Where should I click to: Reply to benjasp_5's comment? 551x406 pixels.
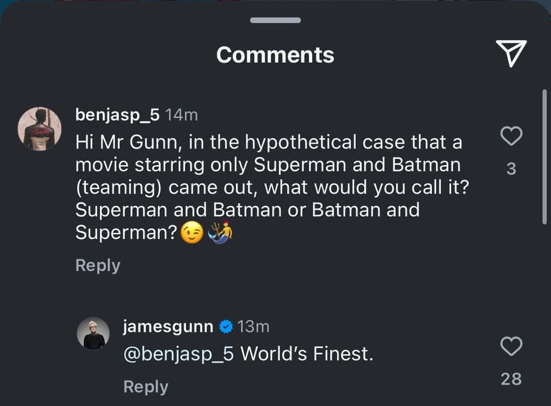(x=98, y=265)
